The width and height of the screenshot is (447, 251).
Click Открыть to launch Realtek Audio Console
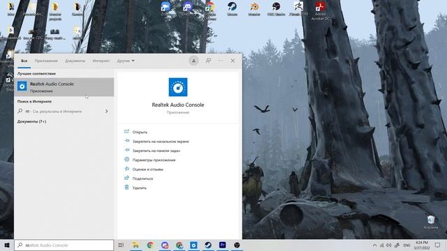(140, 132)
